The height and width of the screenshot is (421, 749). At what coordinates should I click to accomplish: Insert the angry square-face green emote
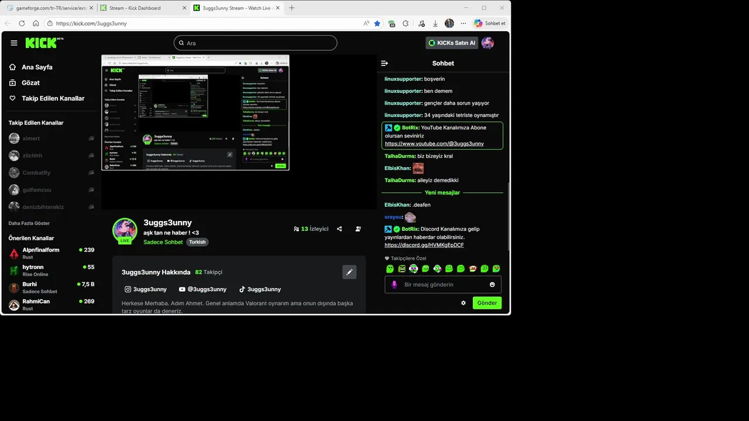402,269
